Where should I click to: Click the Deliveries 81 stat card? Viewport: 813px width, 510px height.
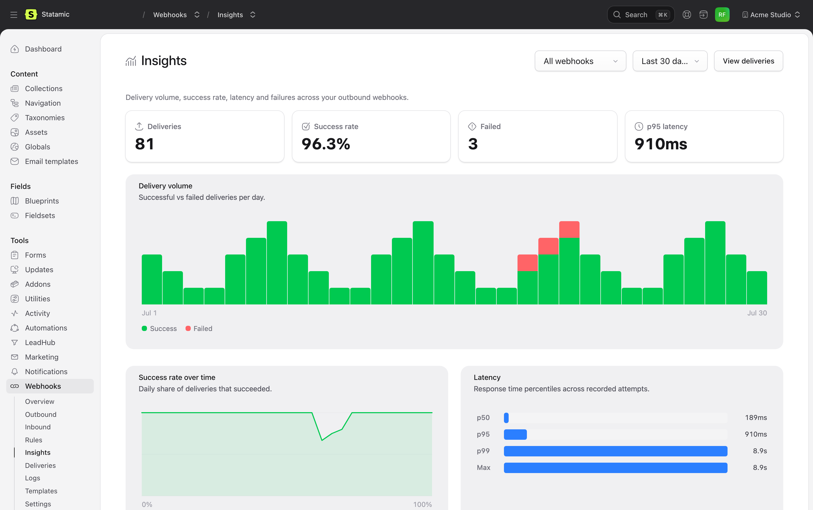(205, 136)
